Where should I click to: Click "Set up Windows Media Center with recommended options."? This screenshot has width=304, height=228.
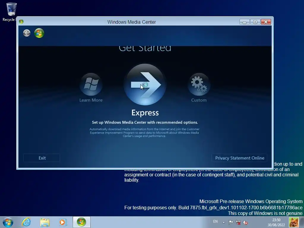[x=145, y=122]
